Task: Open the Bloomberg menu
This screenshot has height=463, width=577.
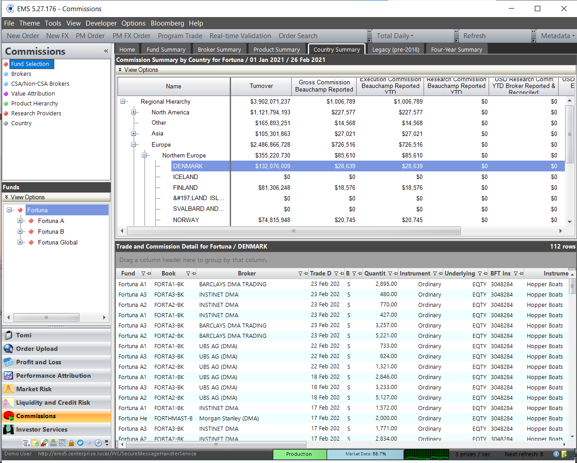Action: coord(167,23)
